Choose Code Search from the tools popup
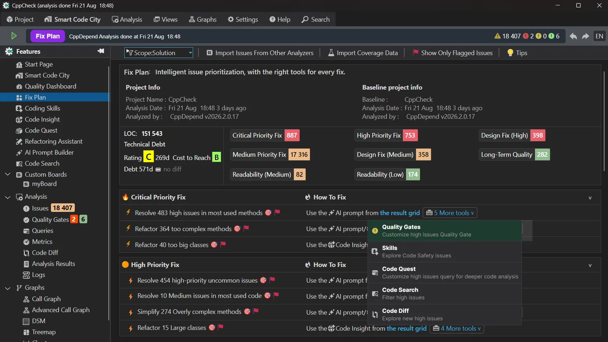 (x=445, y=293)
